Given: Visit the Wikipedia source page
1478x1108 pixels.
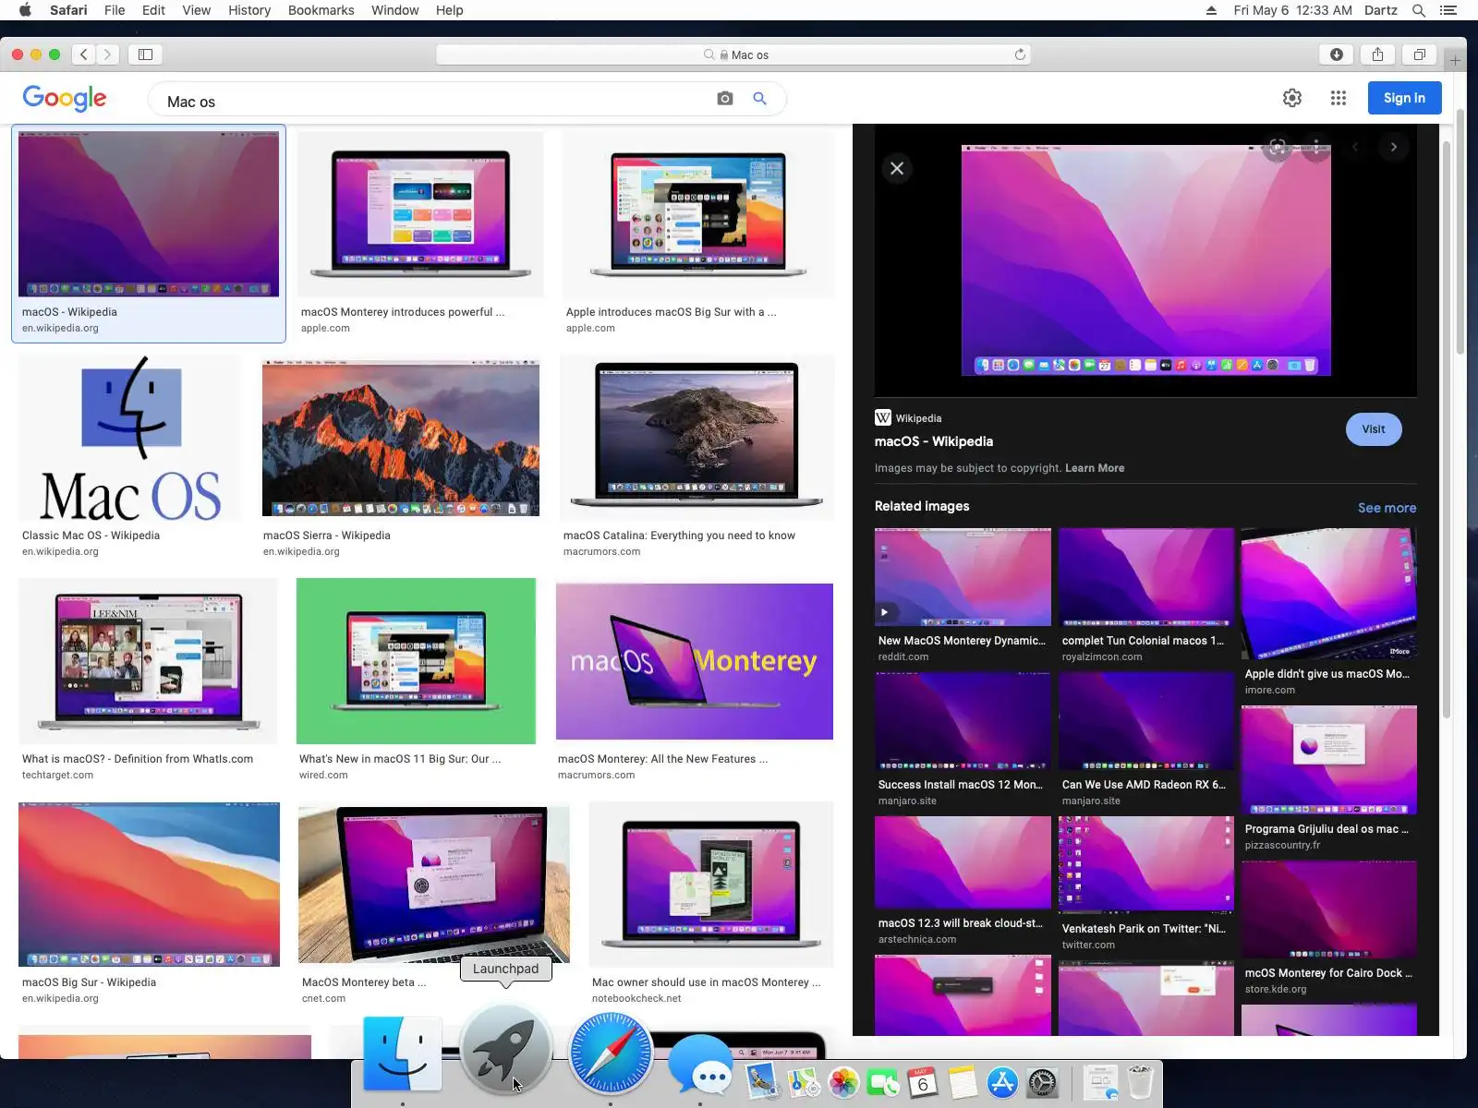Looking at the screenshot, I should [x=1374, y=429].
